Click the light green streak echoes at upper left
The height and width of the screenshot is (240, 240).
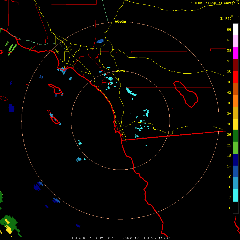tap(11, 48)
